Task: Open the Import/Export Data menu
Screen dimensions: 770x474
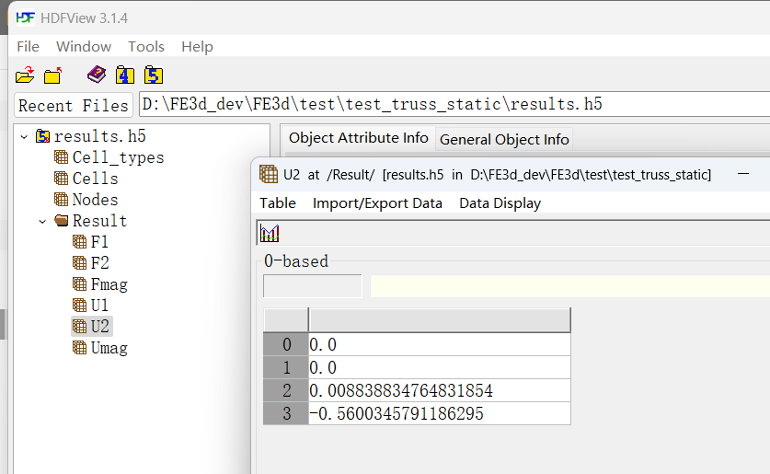Action: pos(377,203)
